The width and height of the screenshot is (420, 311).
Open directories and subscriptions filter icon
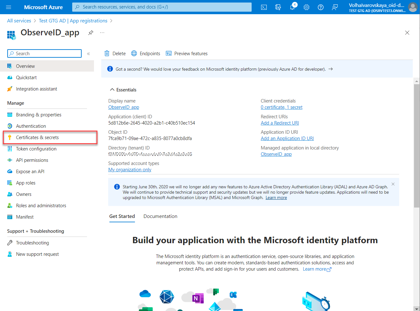tap(278, 7)
